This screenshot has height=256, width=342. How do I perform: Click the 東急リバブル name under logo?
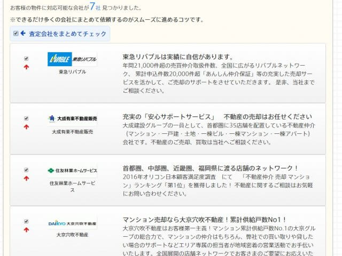[x=73, y=71]
